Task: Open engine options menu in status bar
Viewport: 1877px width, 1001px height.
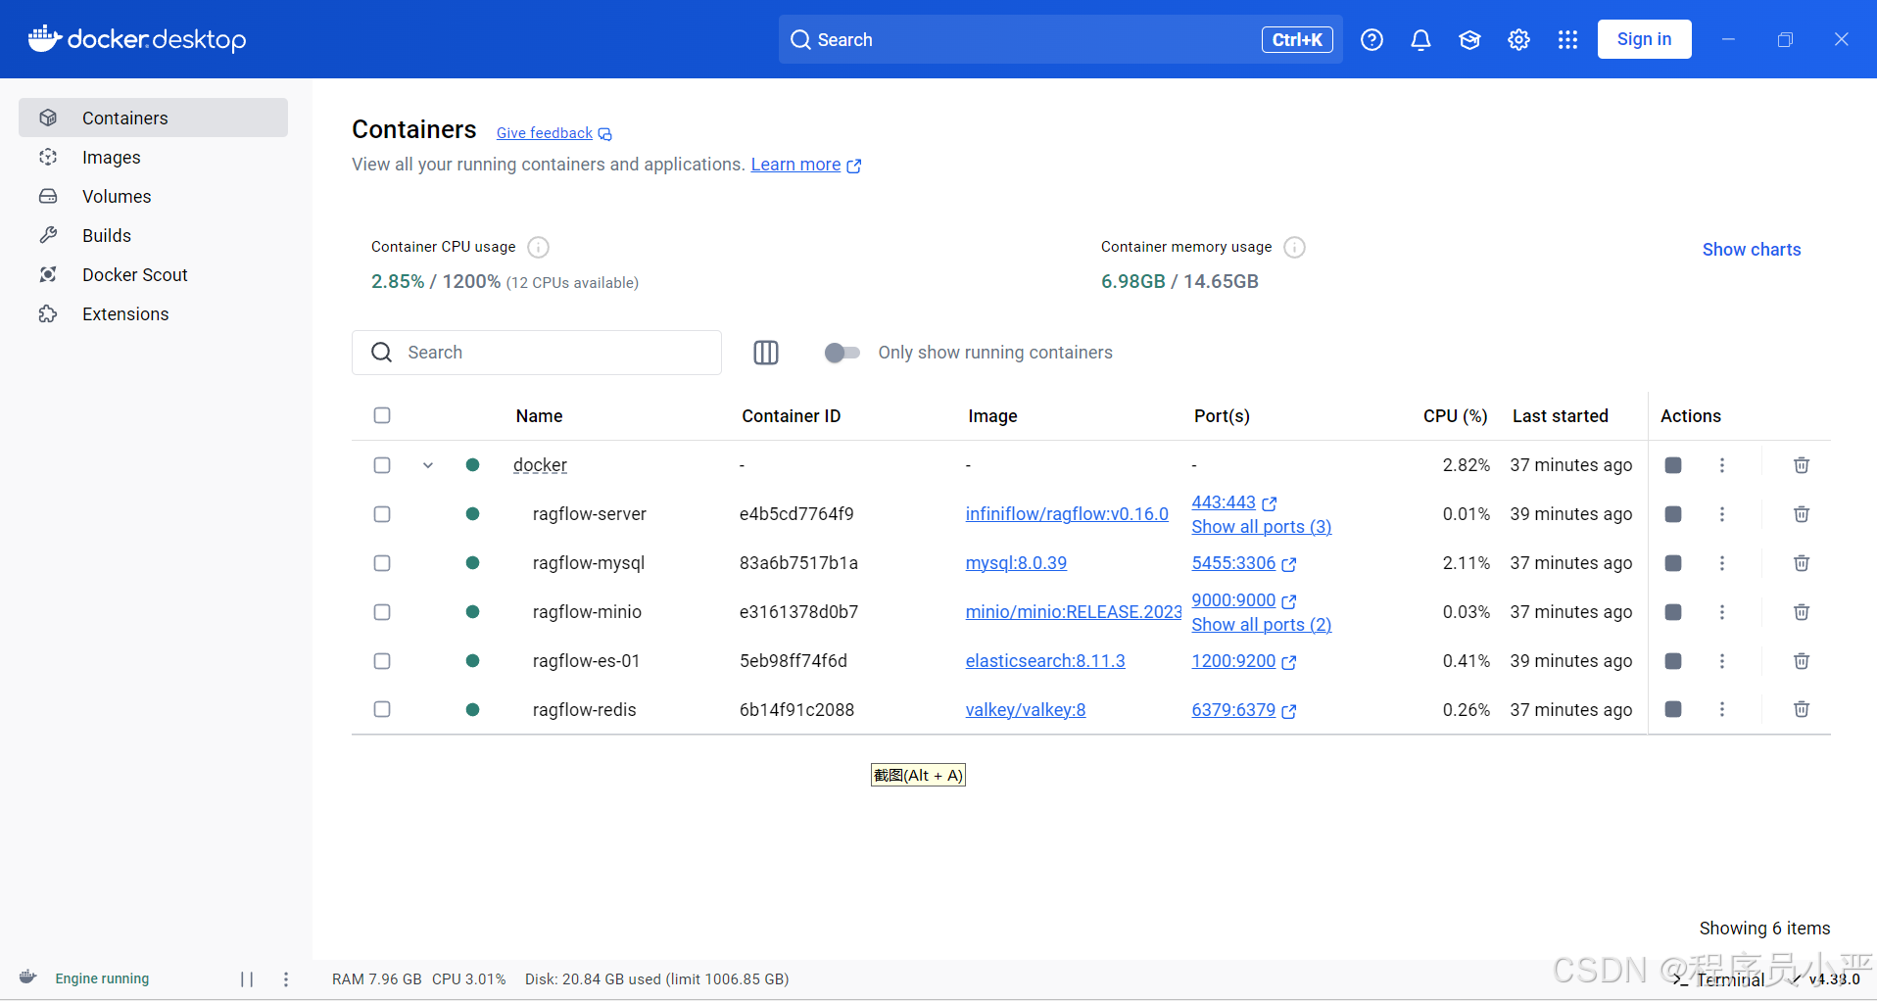Action: 286,978
